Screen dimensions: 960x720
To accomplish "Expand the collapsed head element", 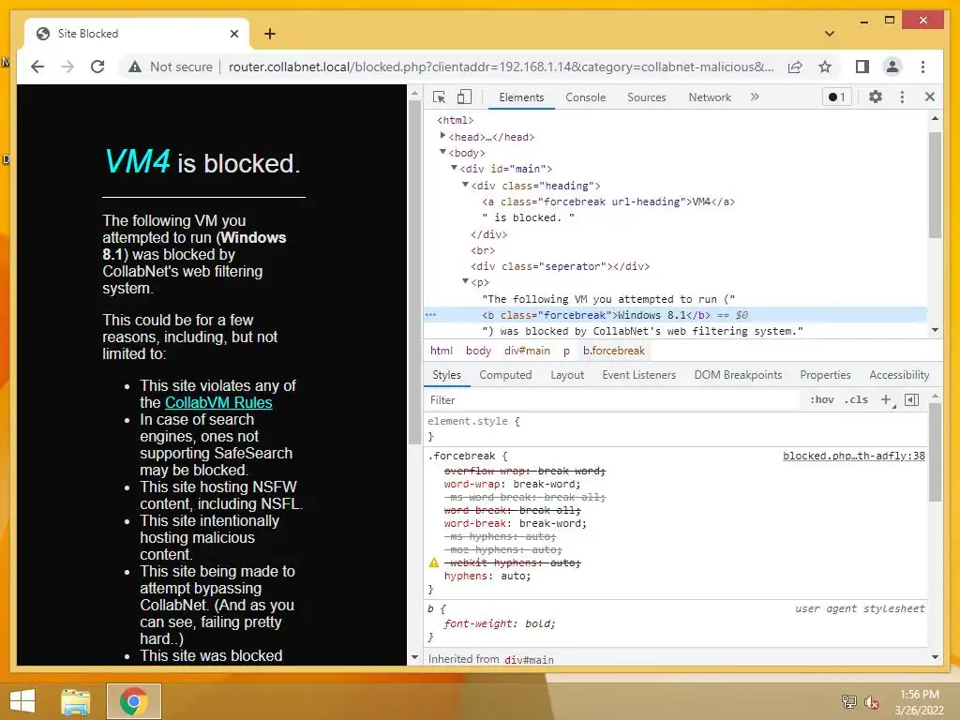I will (x=442, y=136).
